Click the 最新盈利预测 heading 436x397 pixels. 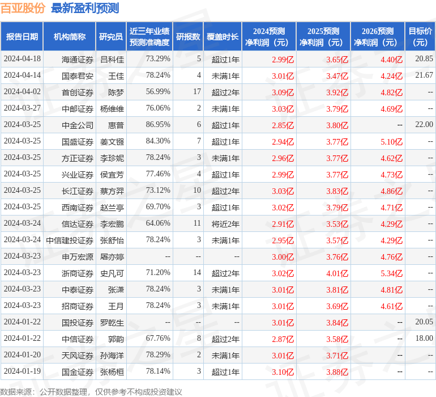click(x=85, y=8)
